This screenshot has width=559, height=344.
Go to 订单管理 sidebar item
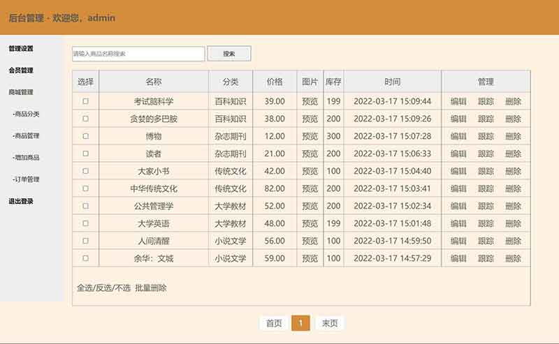coord(27,179)
